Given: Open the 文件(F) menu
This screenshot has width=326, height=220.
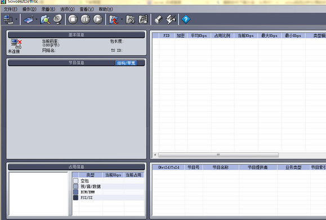Looking at the screenshot, I should point(11,10).
